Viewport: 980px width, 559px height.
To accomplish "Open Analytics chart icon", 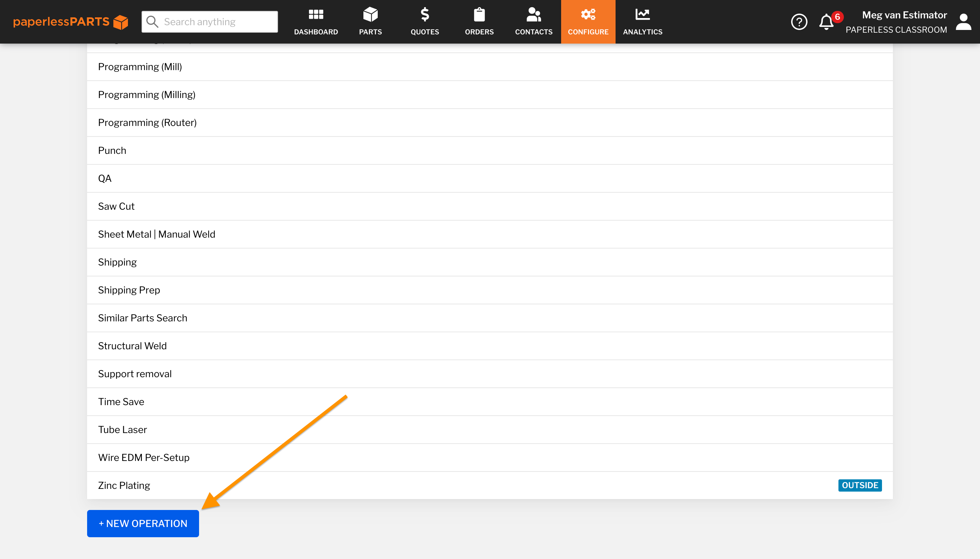I will point(642,15).
